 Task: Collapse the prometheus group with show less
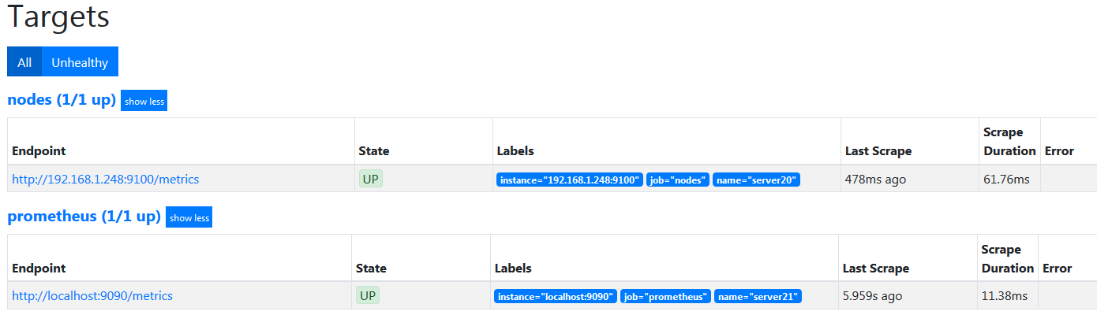tap(189, 217)
